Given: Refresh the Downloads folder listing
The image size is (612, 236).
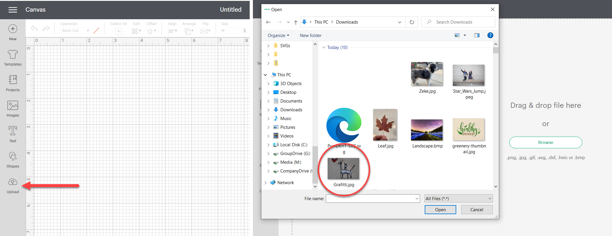Looking at the screenshot, I should pos(412,22).
